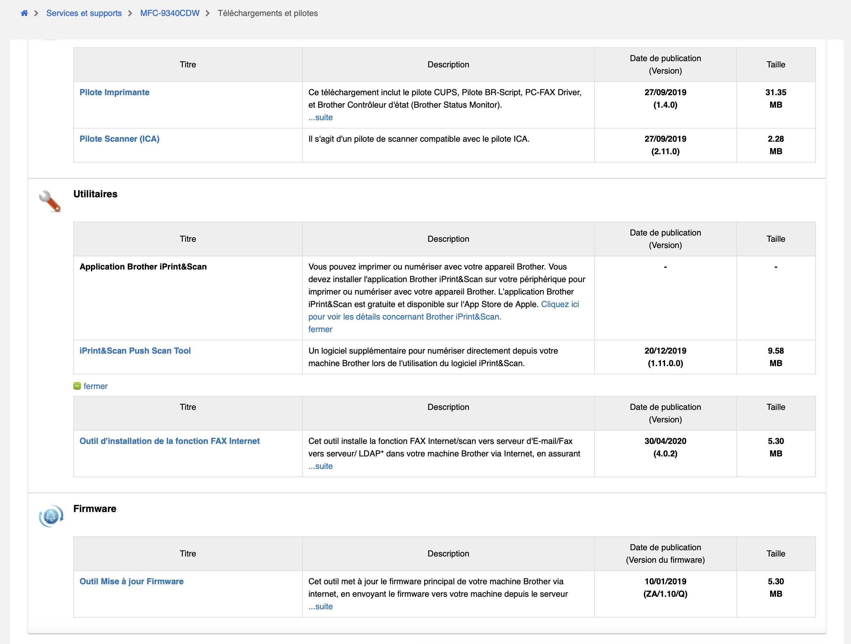Open iPrint&Scan Push Scan Tool link
This screenshot has height=644, width=851.
(x=135, y=351)
